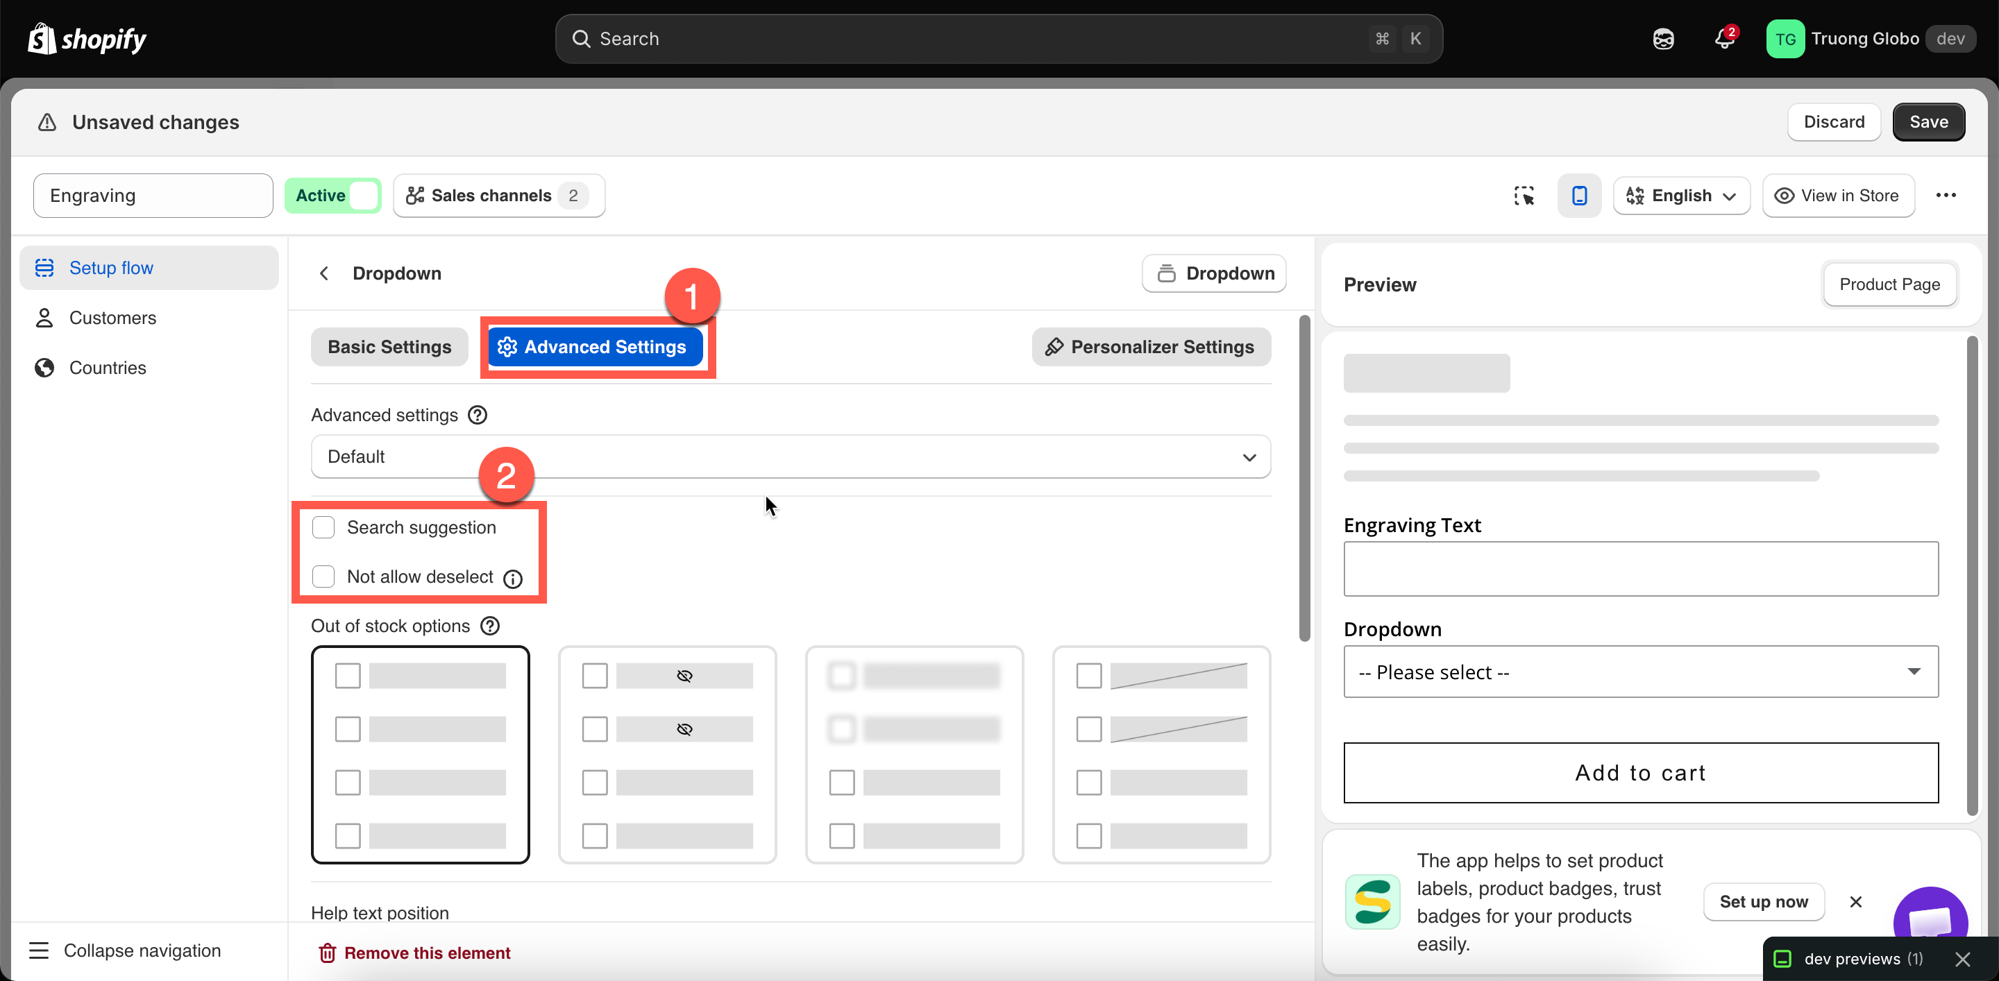Image resolution: width=1999 pixels, height=981 pixels.
Task: Click View in Store
Action: point(1839,196)
